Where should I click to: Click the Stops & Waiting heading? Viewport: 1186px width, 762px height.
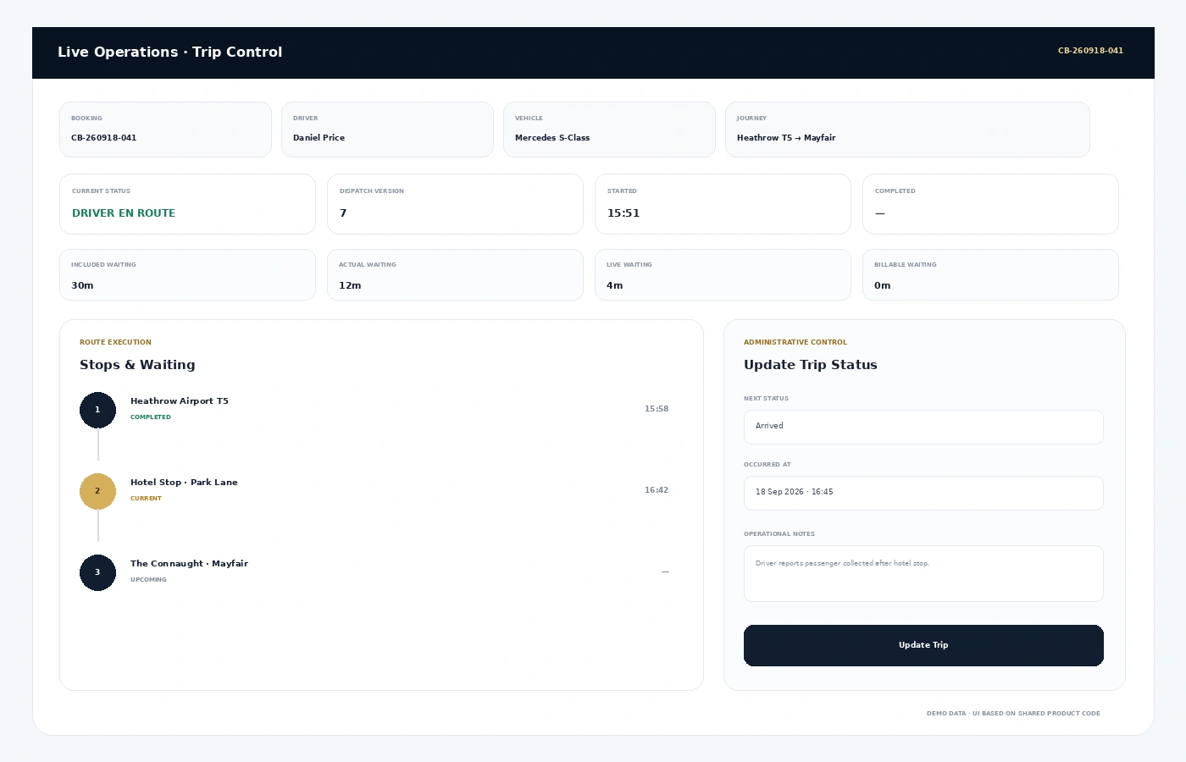(x=137, y=365)
